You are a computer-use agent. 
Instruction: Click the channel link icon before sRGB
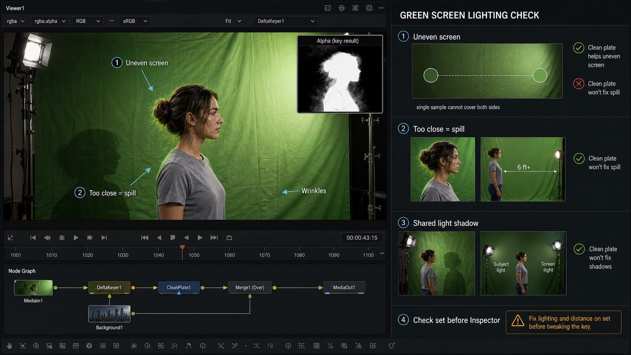point(112,21)
